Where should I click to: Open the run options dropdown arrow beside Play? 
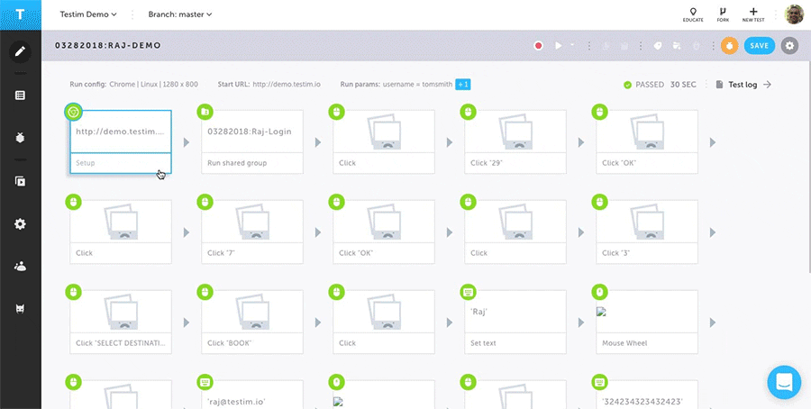(x=572, y=45)
